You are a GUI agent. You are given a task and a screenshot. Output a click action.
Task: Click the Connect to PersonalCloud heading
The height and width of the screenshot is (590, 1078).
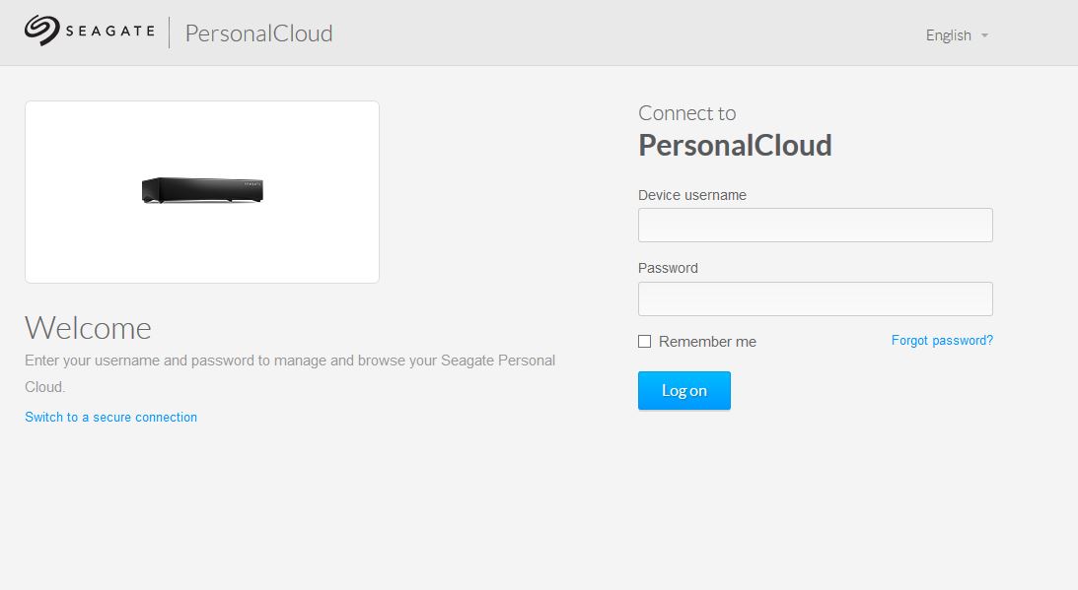(735, 144)
